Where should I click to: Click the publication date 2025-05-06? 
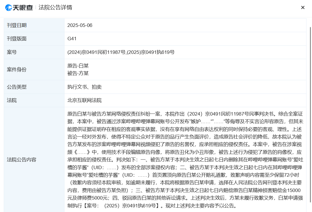[80, 25]
